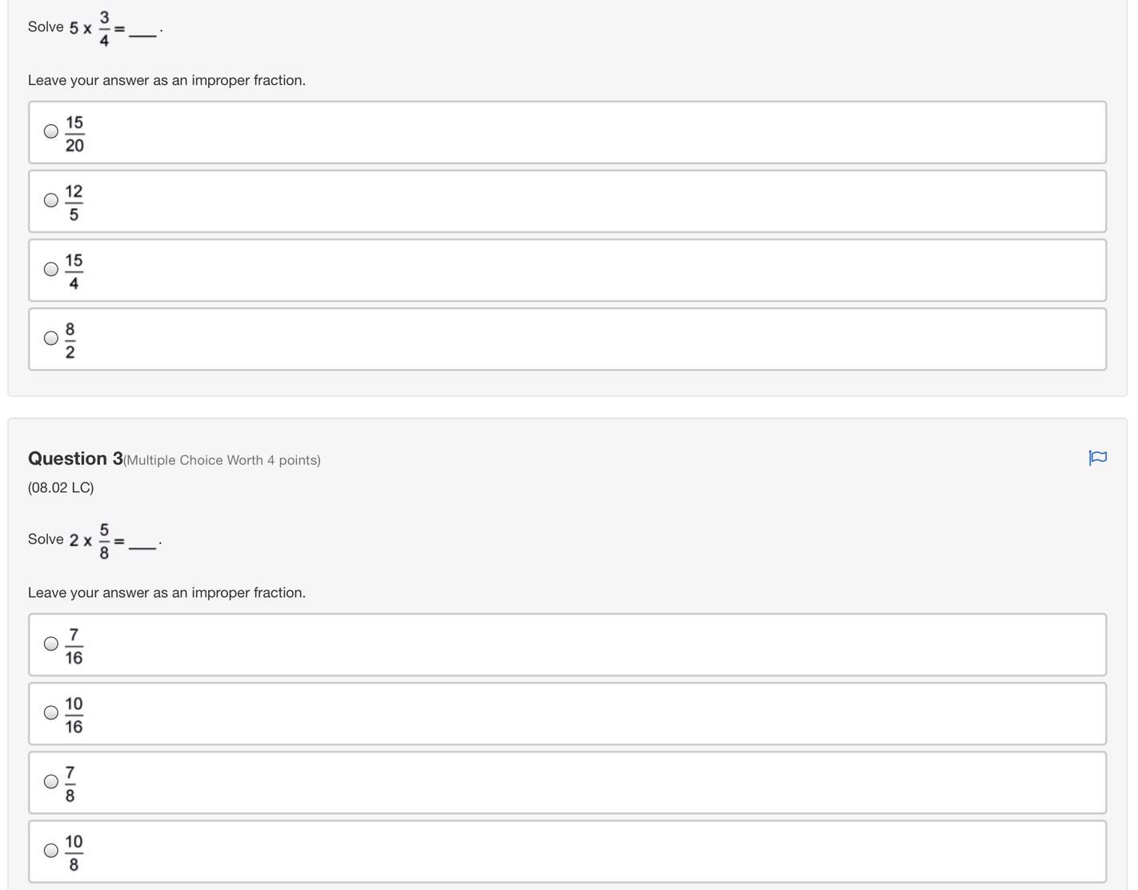Click the 12/5 fraction label text

pyautogui.click(x=74, y=203)
